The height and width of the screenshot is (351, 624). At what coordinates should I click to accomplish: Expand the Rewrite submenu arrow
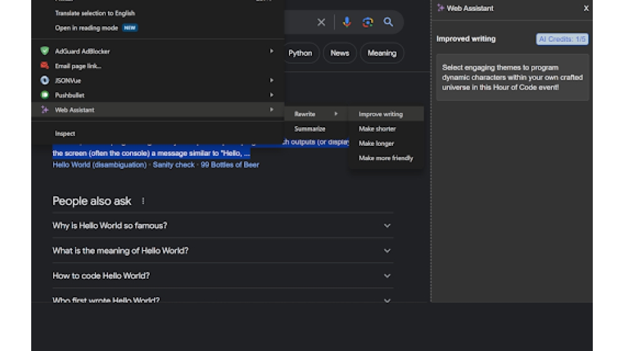(x=336, y=114)
